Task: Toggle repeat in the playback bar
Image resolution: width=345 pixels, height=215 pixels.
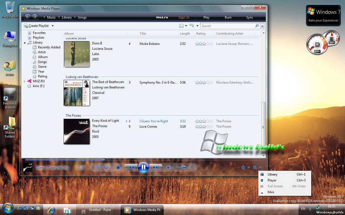Action: 106,167
